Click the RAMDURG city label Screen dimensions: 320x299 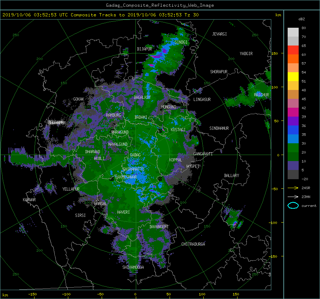(113, 115)
